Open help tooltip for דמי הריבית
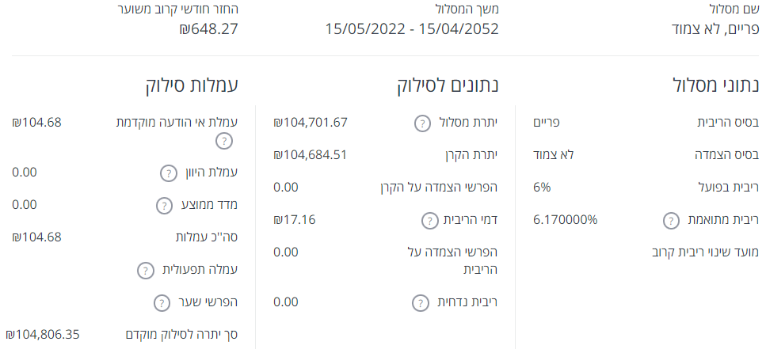 point(429,220)
